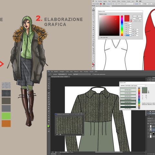This screenshot has width=155, height=155.
Task: Open the layers blend mode dropdown
Action: coord(151,121)
